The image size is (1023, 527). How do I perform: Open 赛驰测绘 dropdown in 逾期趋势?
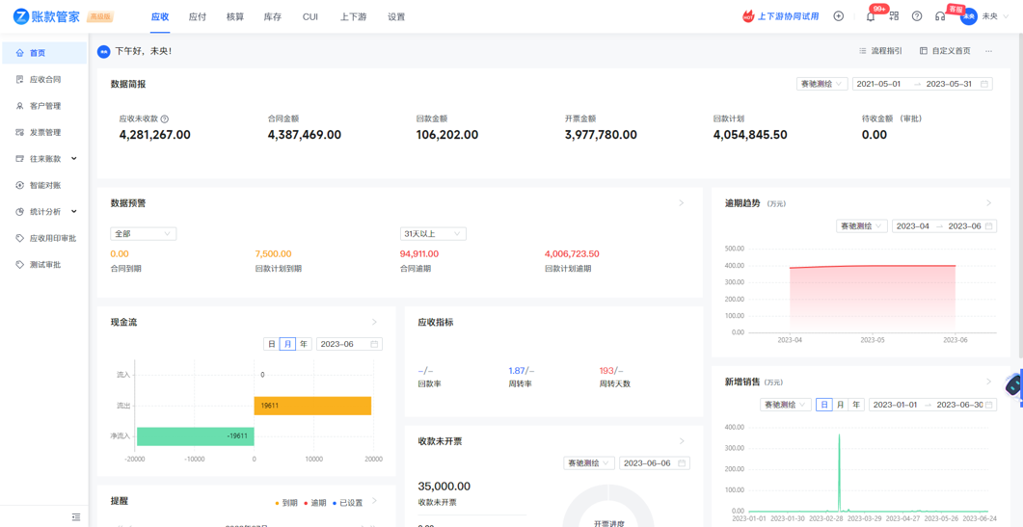tap(862, 225)
